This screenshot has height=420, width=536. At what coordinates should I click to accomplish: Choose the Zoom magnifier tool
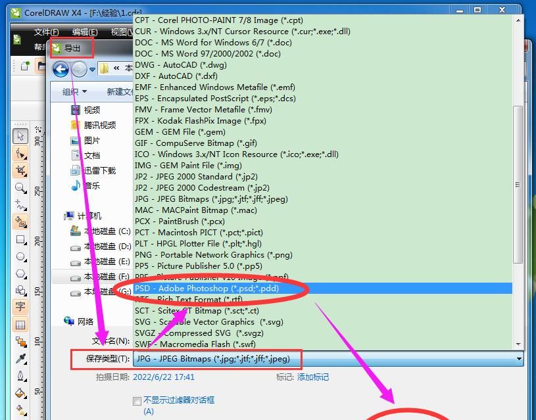pos(20,187)
